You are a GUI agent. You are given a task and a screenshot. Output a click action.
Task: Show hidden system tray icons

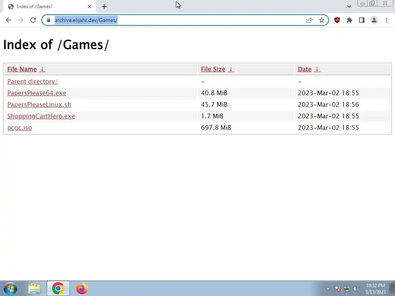pos(328,289)
